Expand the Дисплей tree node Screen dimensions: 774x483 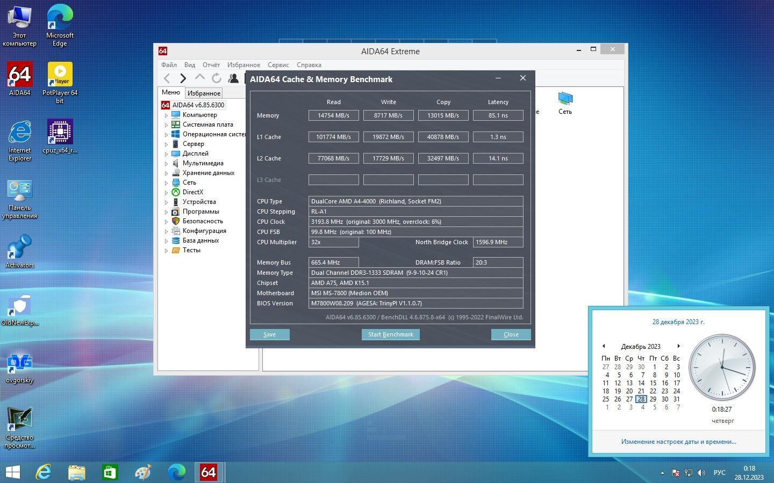[x=166, y=153]
